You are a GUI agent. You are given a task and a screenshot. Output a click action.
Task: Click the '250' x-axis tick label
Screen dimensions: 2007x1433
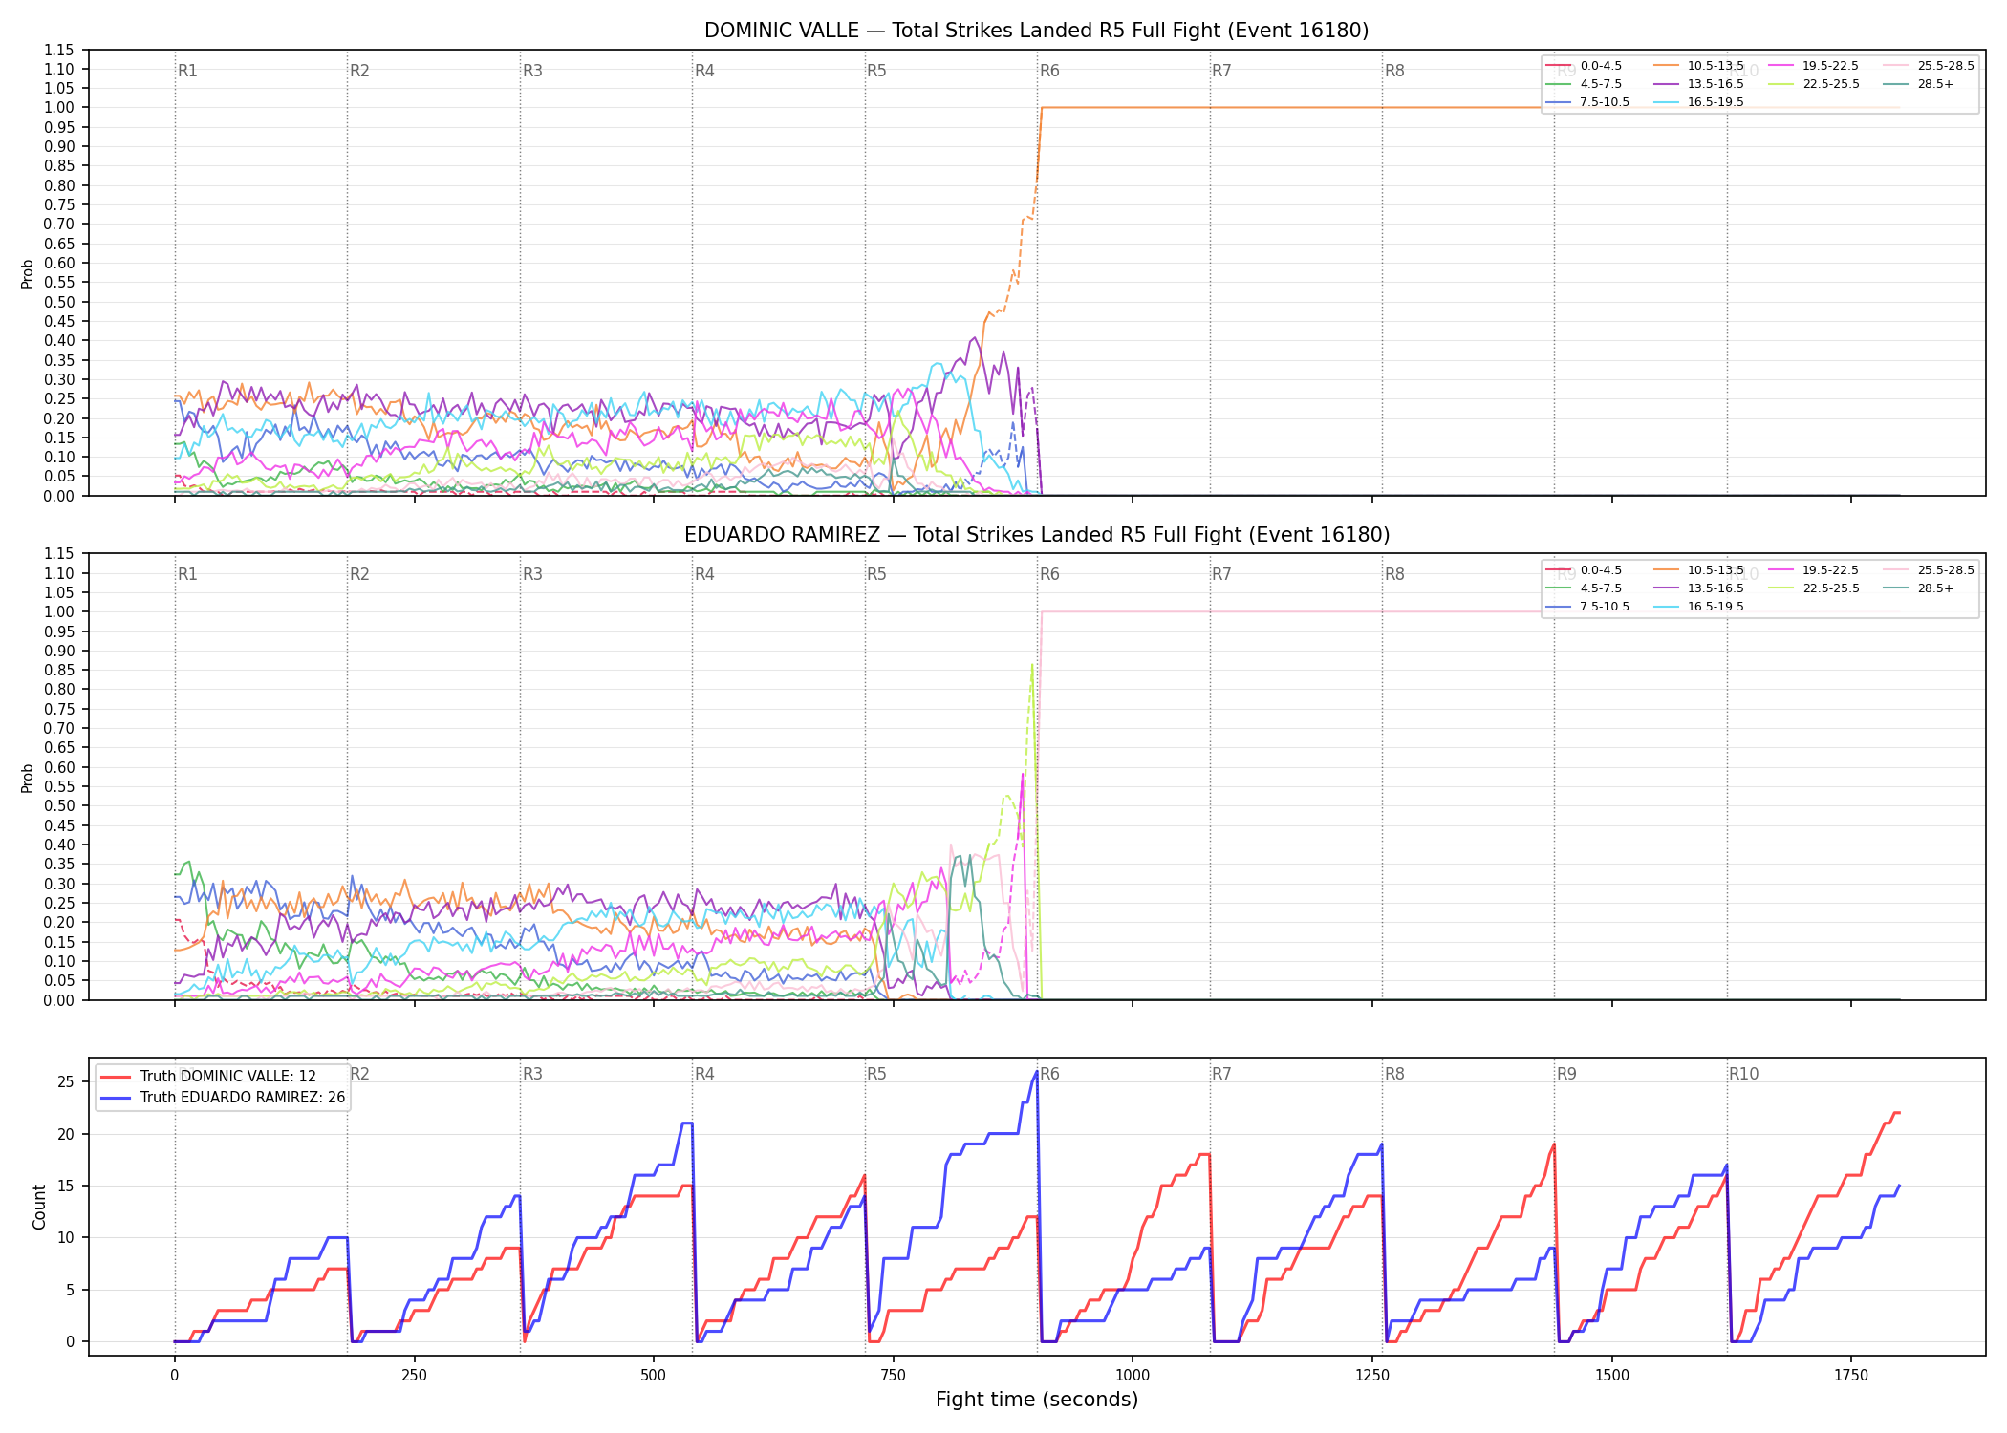tap(414, 1376)
